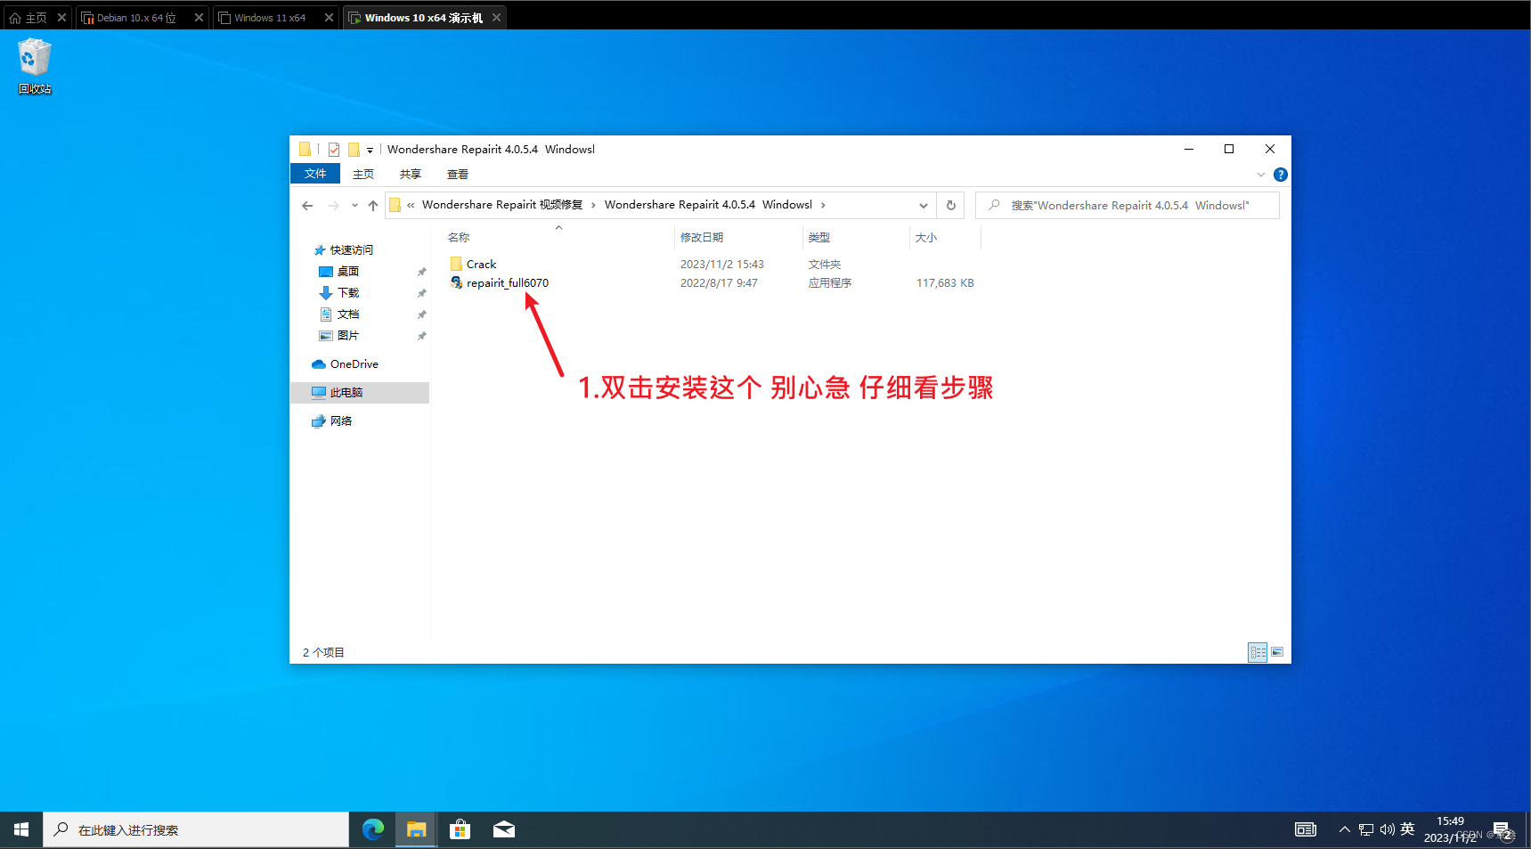Open 下载 in the navigation pane
This screenshot has height=849, width=1531.
pos(348,293)
